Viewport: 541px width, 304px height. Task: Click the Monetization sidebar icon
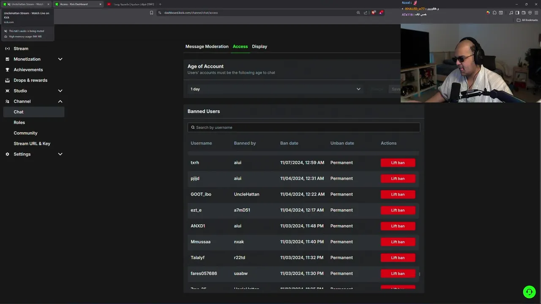tap(7, 59)
